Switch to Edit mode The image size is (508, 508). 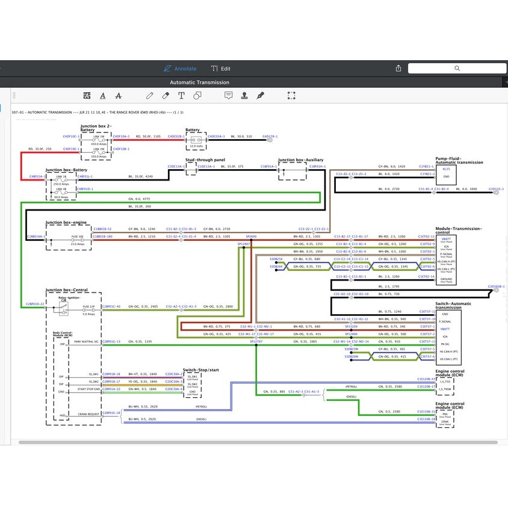click(x=221, y=69)
